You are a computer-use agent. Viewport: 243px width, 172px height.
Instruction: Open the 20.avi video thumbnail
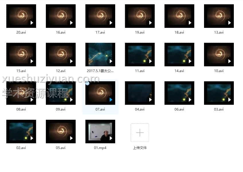(x=21, y=16)
